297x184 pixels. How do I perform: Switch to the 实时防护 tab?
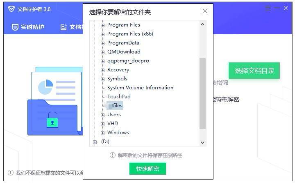tap(28, 27)
